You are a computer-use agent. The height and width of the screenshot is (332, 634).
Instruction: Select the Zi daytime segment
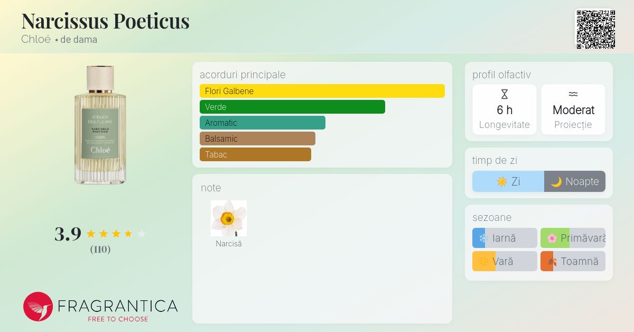tap(508, 181)
